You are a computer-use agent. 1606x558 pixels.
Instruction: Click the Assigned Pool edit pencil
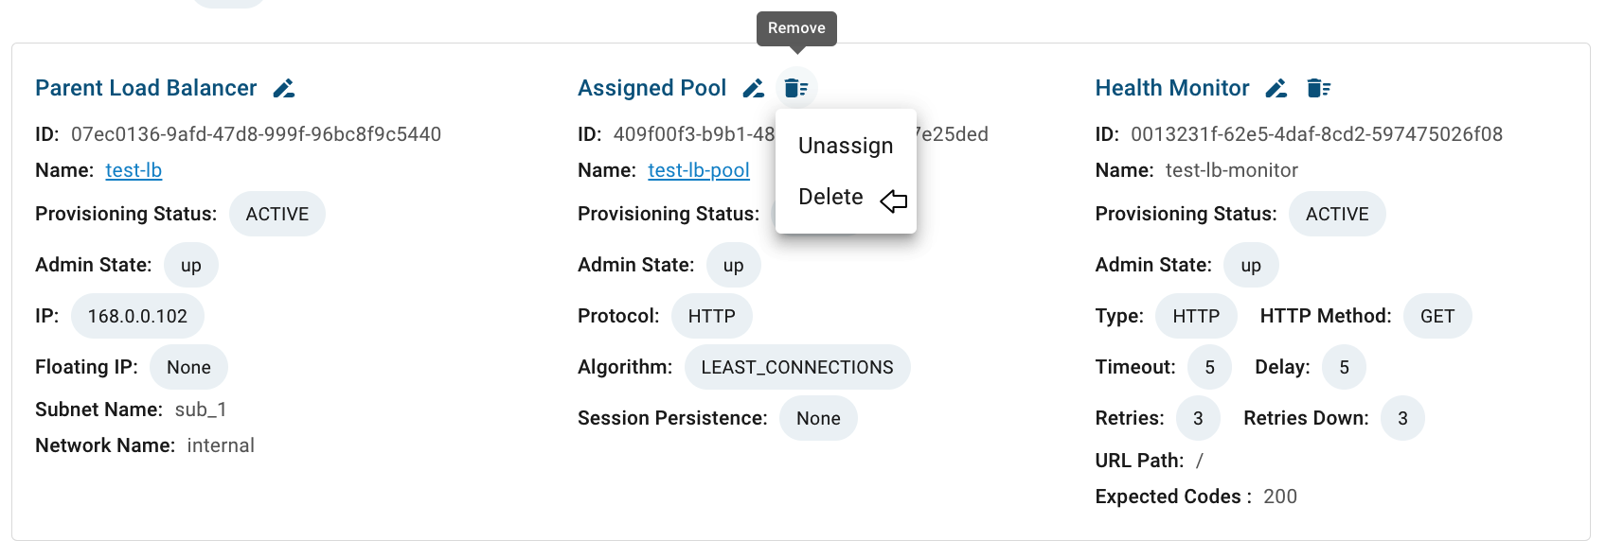[754, 88]
